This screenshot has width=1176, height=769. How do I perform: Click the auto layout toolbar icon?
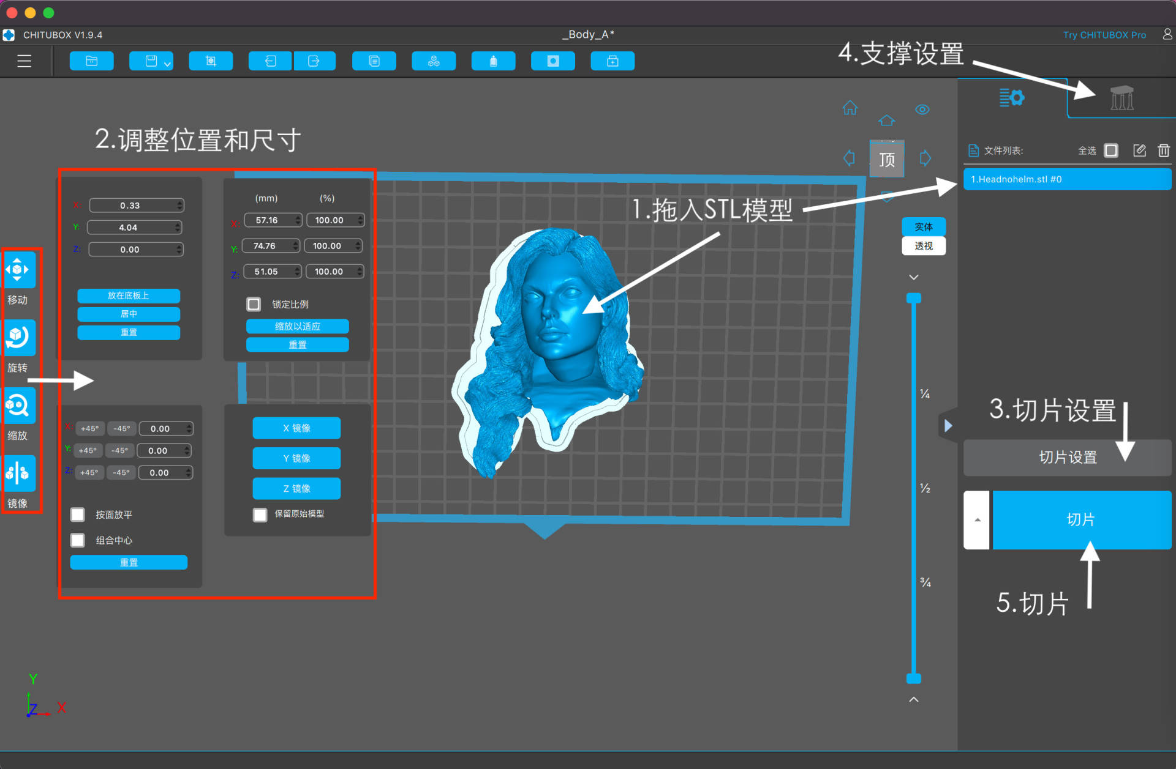click(x=434, y=61)
